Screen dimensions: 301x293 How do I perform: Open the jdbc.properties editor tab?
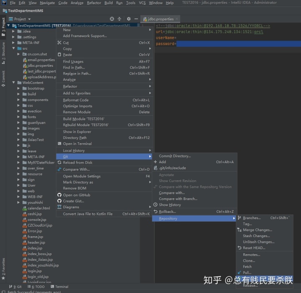tap(160, 19)
